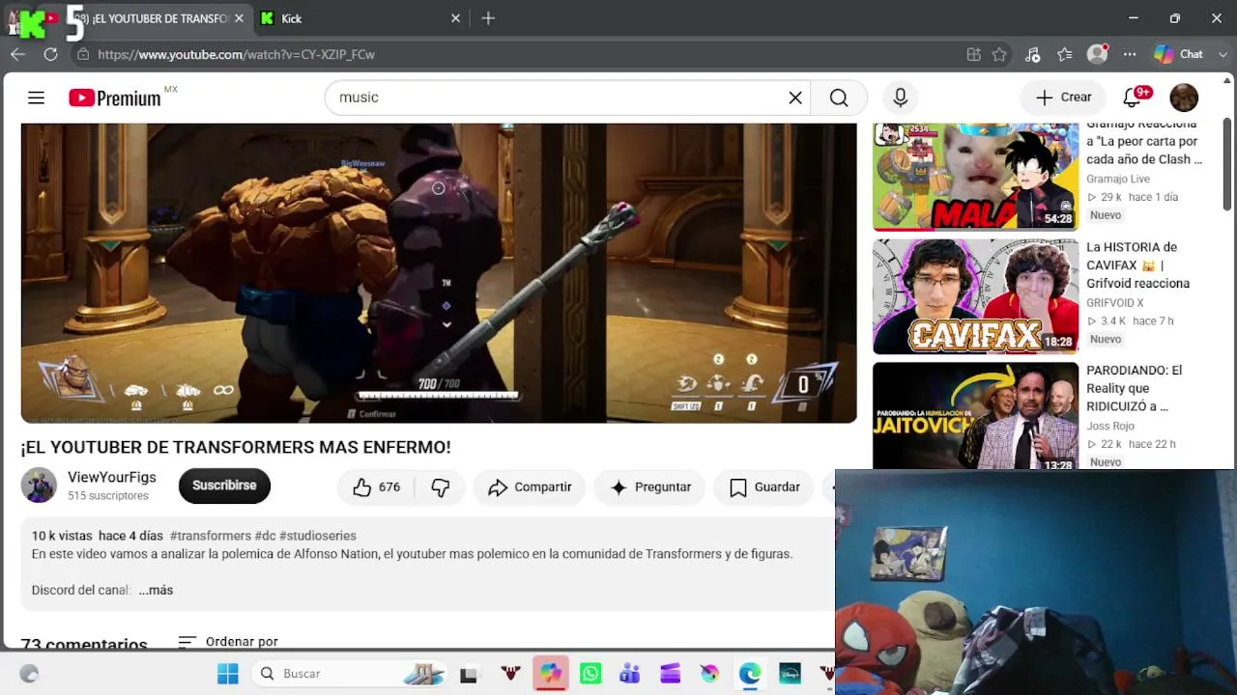Open the Windows Start menu
The height and width of the screenshot is (695, 1237).
click(x=228, y=674)
